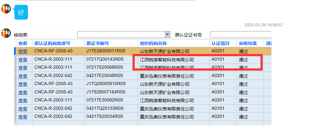Click CNCA-R-2003-111 in the 07217Q30143R0S row
The image size is (333, 131).
tap(53, 59)
